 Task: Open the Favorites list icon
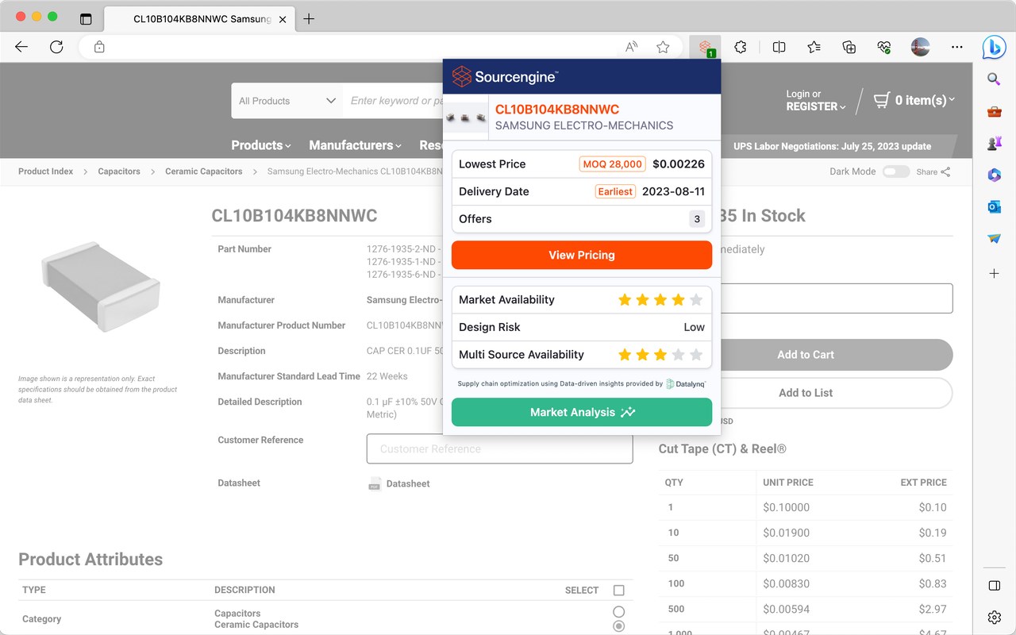coord(814,48)
